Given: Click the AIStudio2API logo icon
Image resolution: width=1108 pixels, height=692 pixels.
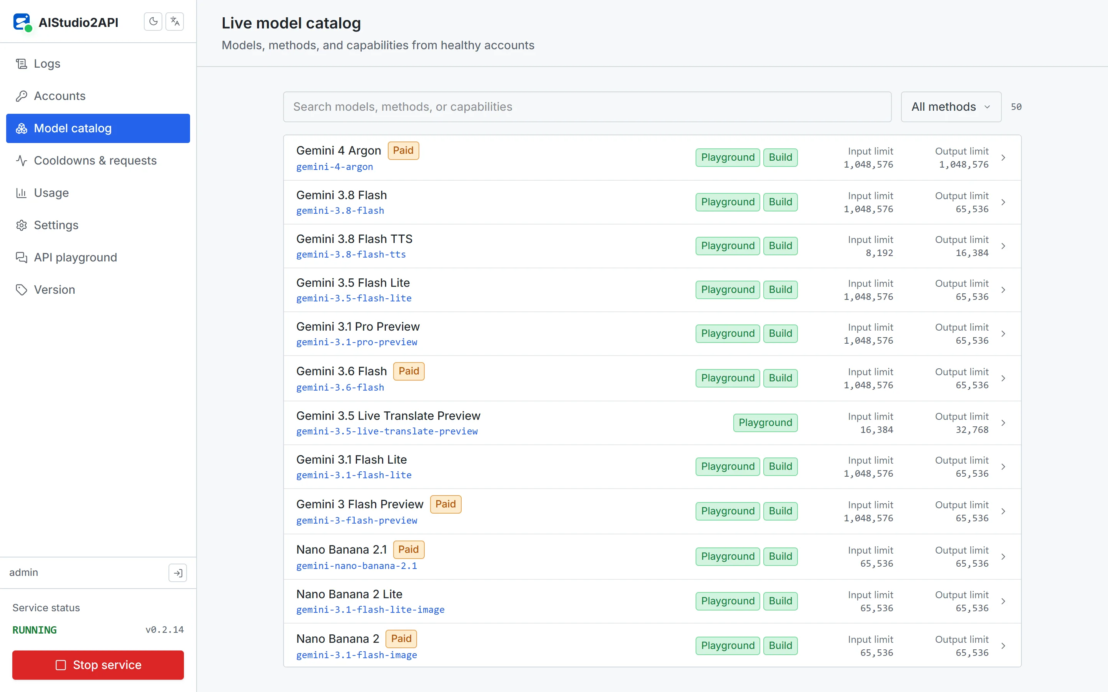Looking at the screenshot, I should [x=22, y=22].
